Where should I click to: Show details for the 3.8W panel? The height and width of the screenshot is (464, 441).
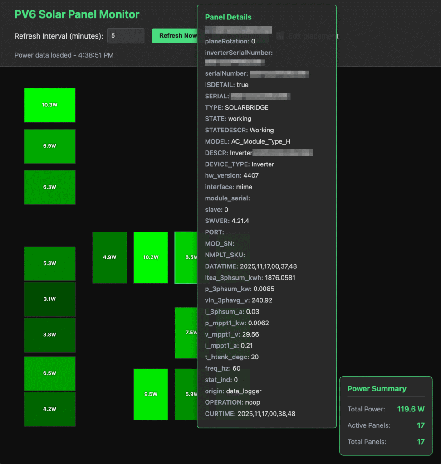click(49, 335)
